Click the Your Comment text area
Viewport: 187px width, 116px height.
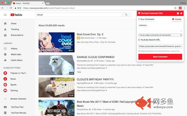coord(160,28)
